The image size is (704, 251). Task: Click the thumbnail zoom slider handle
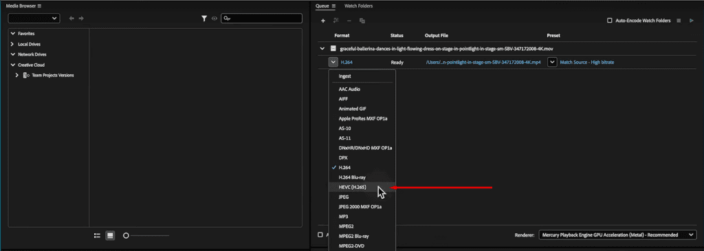coord(126,235)
